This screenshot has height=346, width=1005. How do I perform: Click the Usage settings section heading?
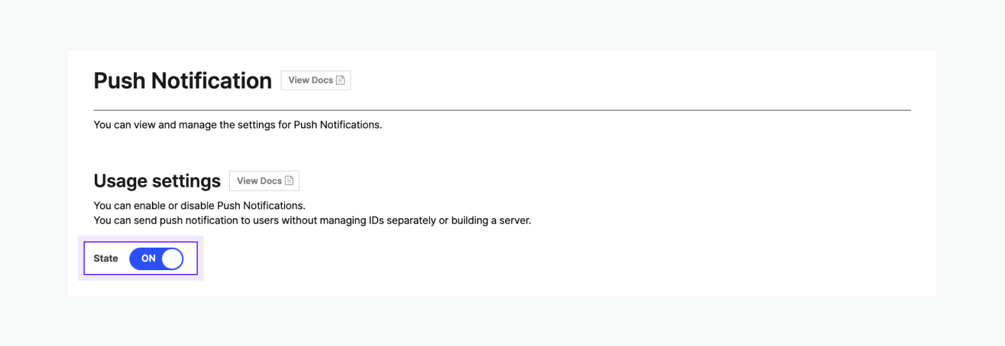(x=157, y=181)
